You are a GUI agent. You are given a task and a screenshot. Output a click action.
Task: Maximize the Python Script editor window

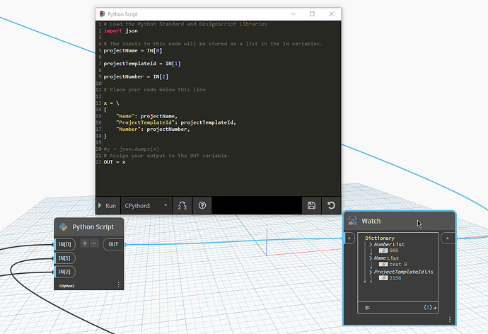(x=312, y=14)
